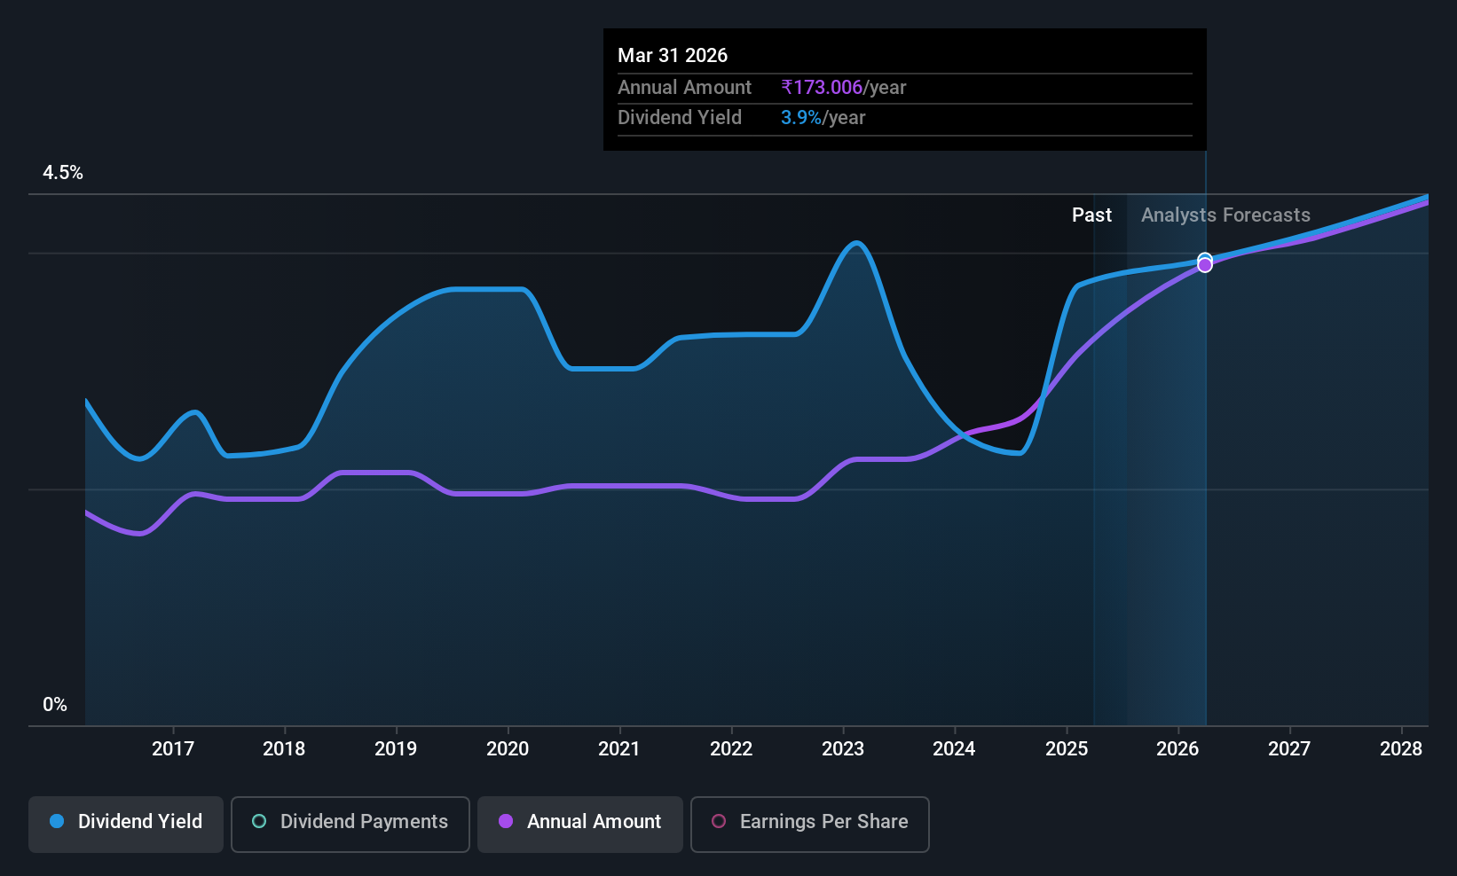Screen dimensions: 1457x876
Task: Click the Analysts Forecasts label
Action: (x=1225, y=215)
